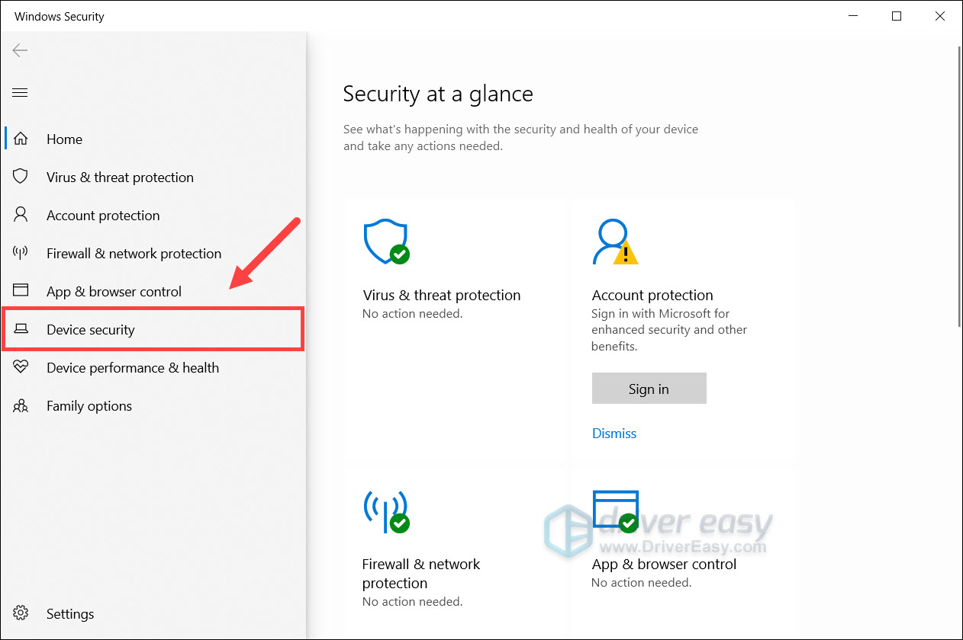Open the Settings gear icon
The width and height of the screenshot is (963, 640).
[x=21, y=613]
